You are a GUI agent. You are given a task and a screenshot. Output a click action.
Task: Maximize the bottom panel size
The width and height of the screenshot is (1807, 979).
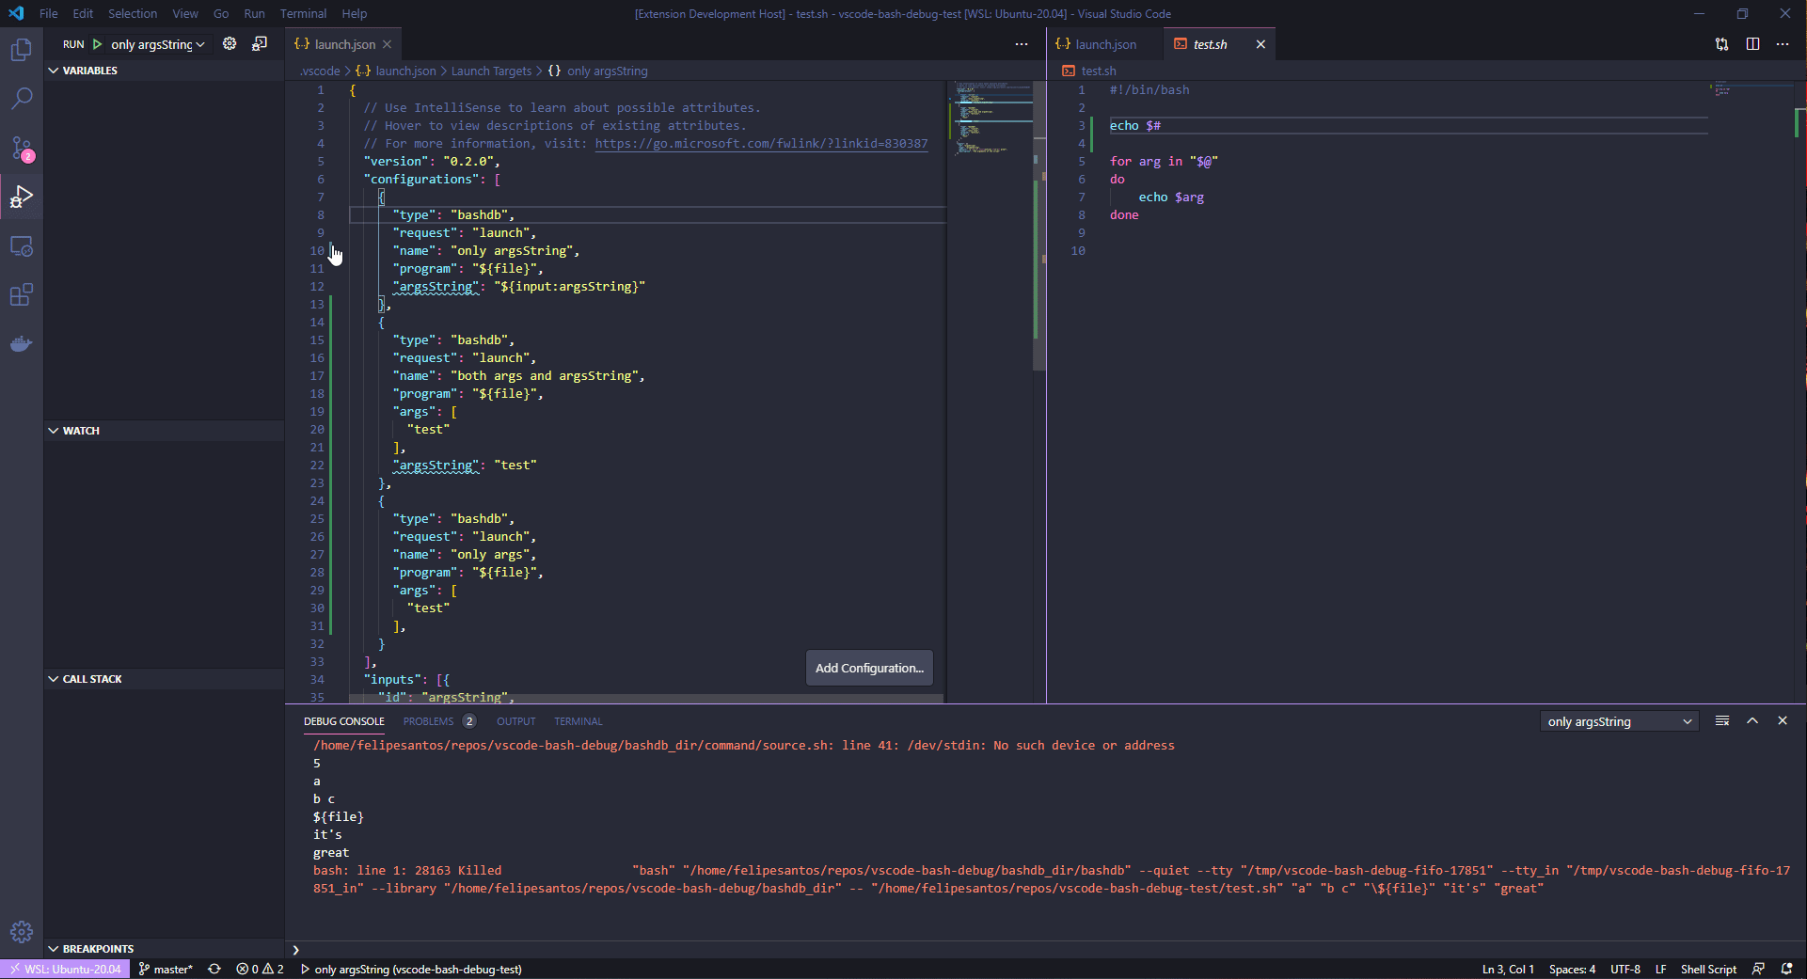pyautogui.click(x=1752, y=721)
